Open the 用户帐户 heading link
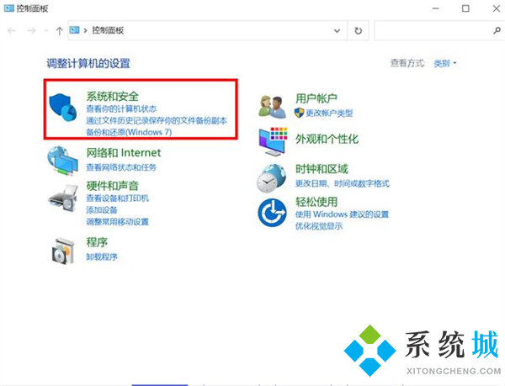This screenshot has height=386, width=505. point(316,98)
